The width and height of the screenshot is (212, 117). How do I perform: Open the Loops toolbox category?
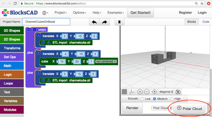point(12,83)
